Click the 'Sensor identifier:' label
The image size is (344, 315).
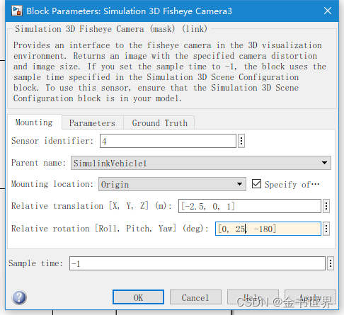coord(52,141)
